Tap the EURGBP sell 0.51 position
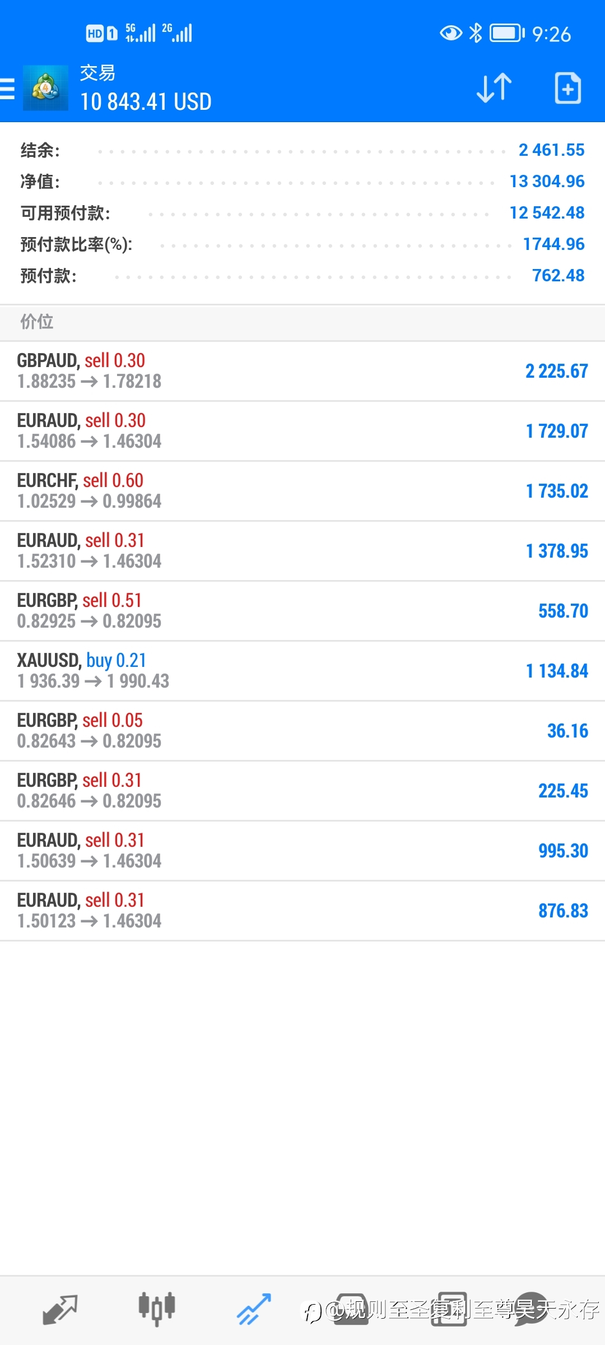605x1345 pixels. pyautogui.click(x=302, y=611)
